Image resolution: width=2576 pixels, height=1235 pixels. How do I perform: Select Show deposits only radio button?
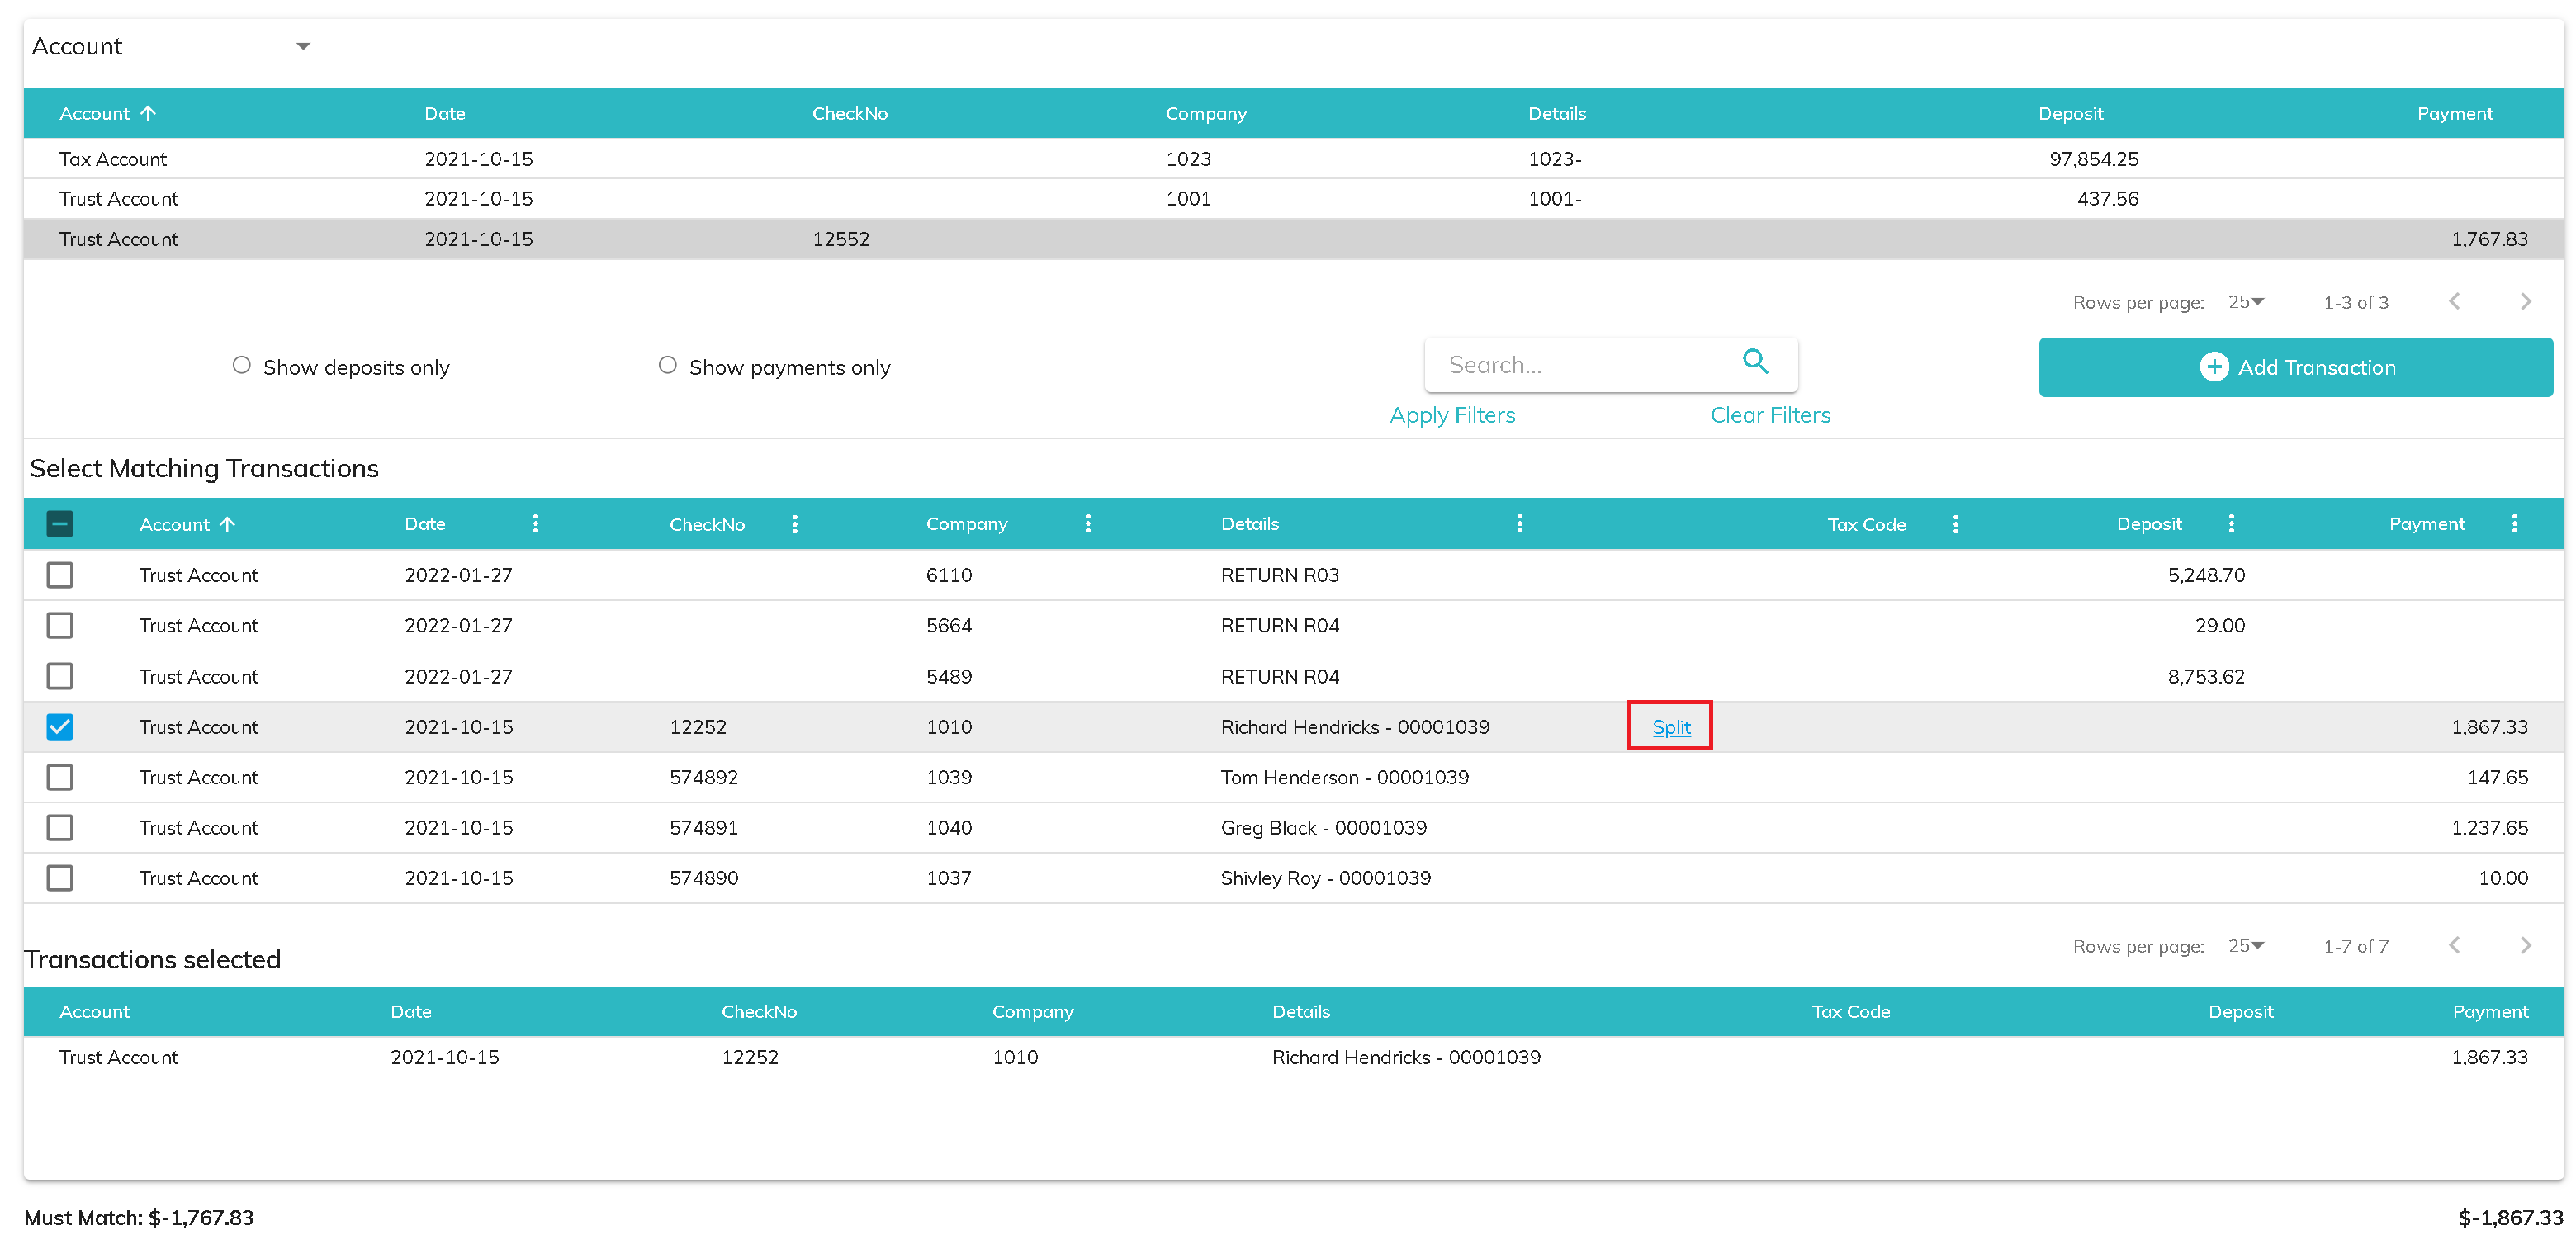[x=241, y=365]
